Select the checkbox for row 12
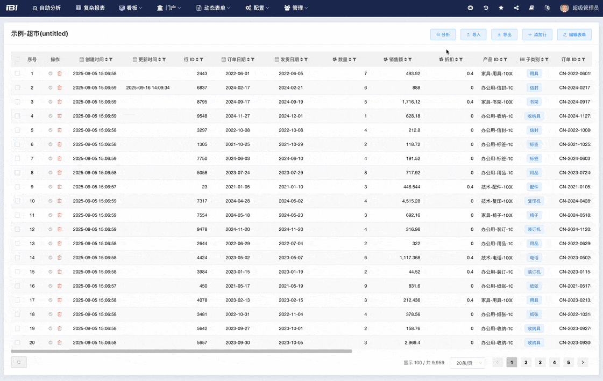Image resolution: width=603 pixels, height=381 pixels. pos(18,230)
